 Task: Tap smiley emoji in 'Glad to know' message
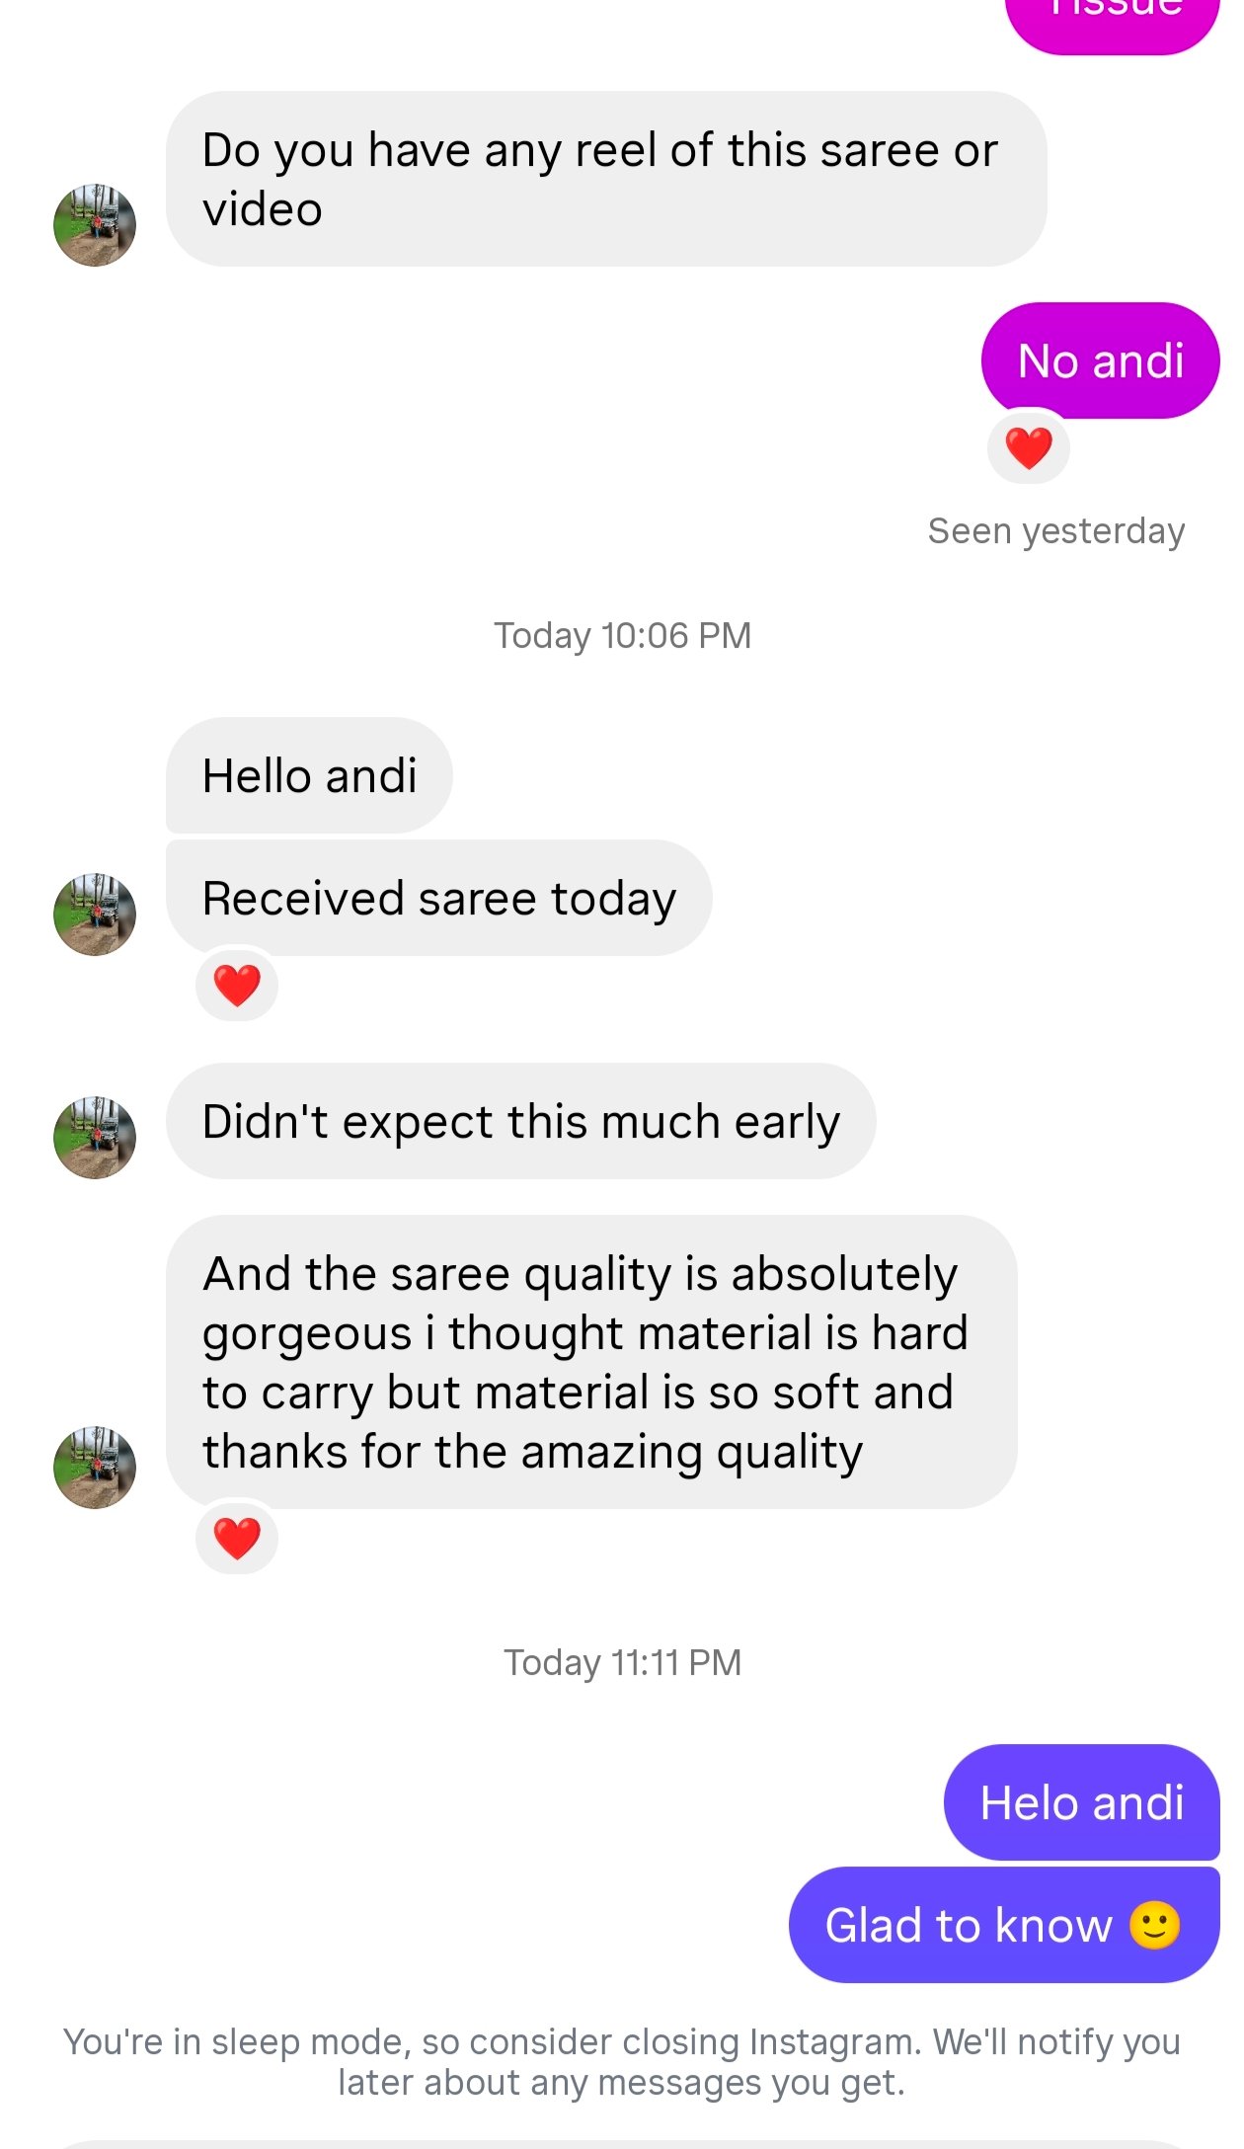coord(1154,1925)
